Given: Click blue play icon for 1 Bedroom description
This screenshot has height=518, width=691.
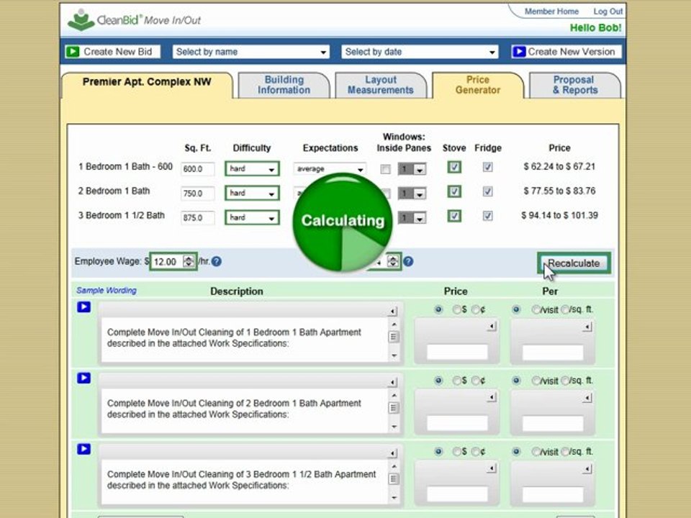Looking at the screenshot, I should 83,306.
